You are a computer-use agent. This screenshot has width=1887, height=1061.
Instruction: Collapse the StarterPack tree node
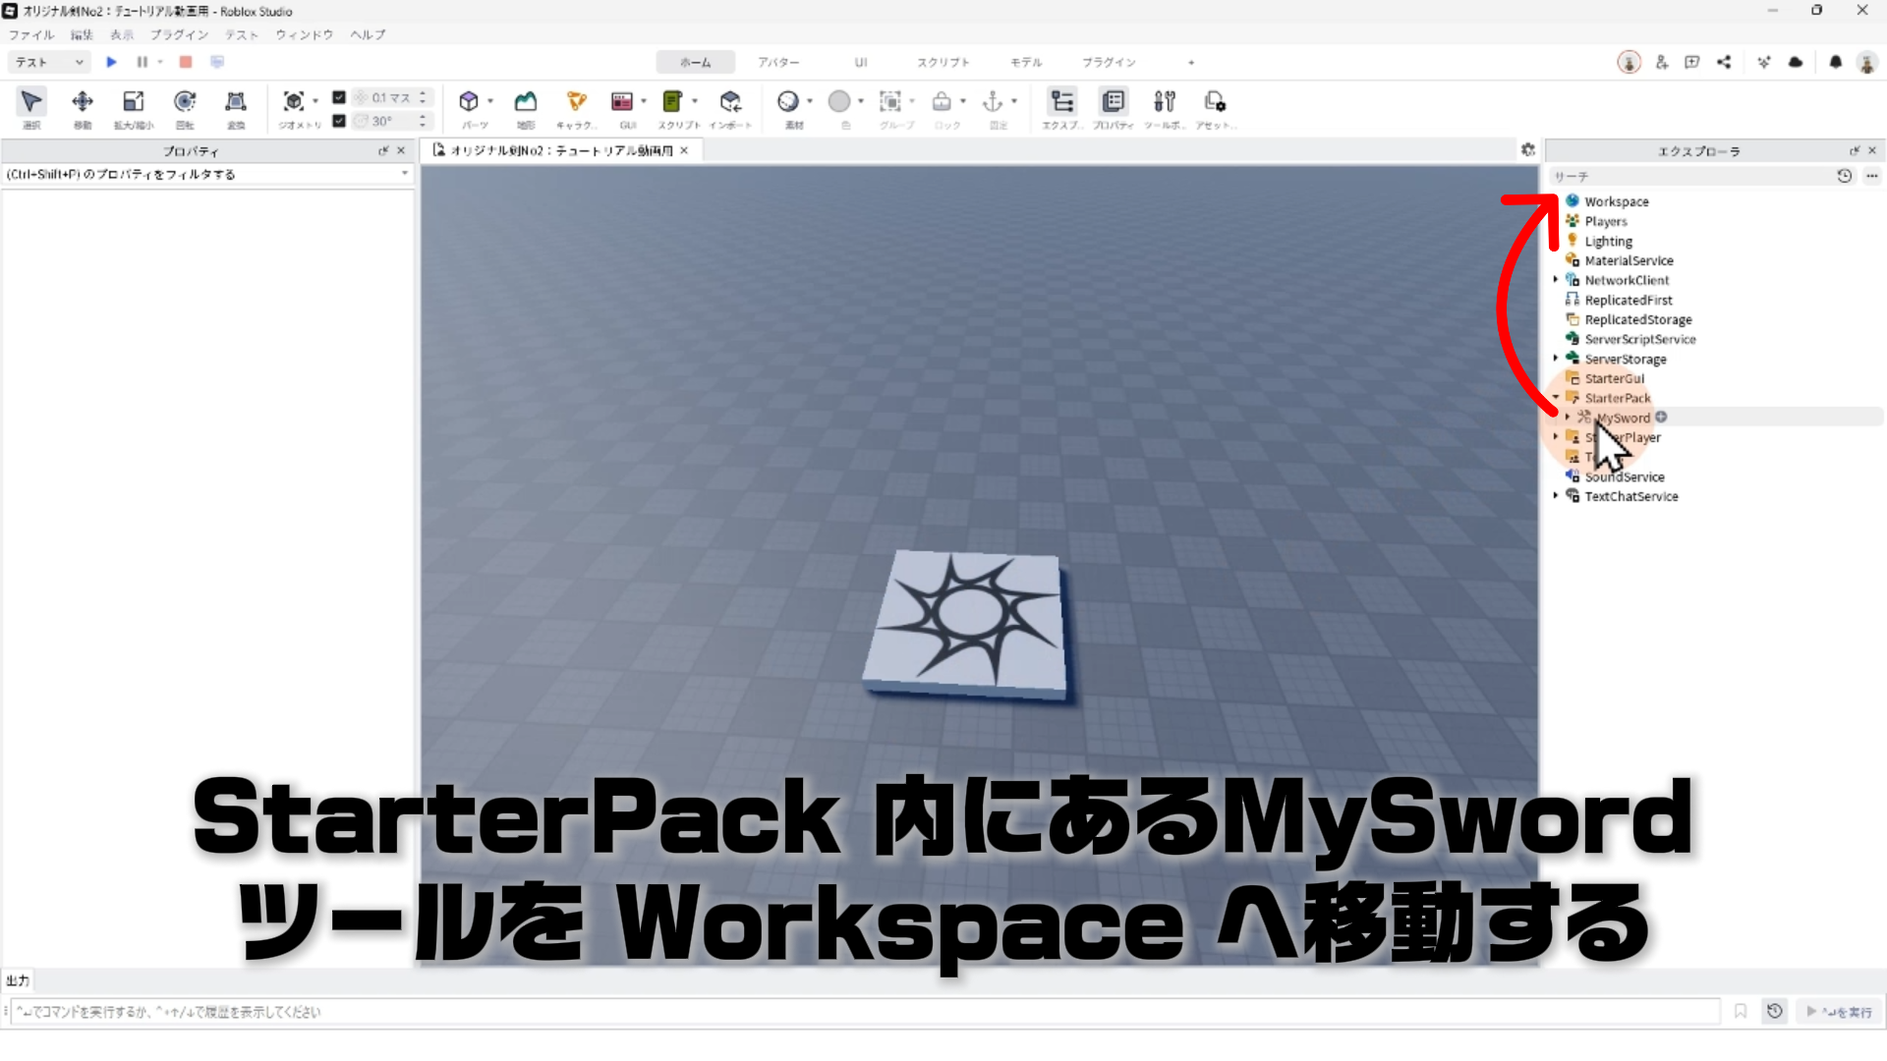(1556, 398)
